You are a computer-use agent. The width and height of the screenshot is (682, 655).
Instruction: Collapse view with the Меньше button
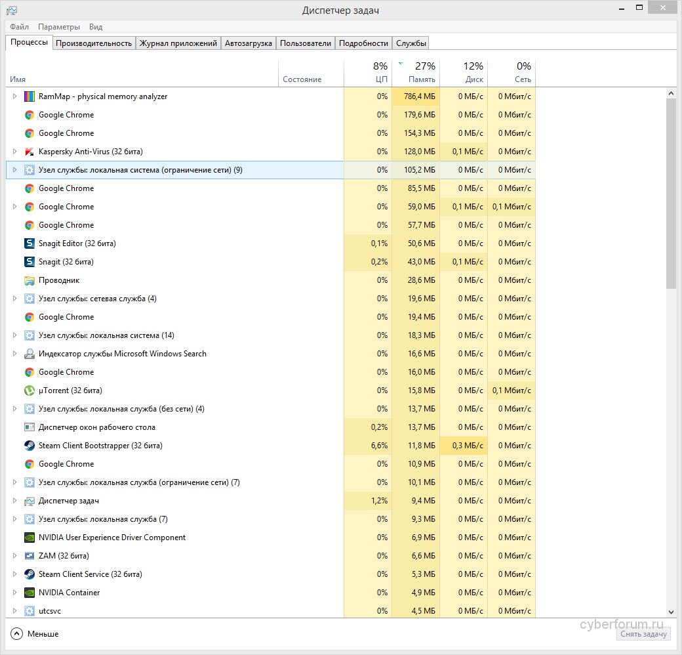pyautogui.click(x=35, y=634)
